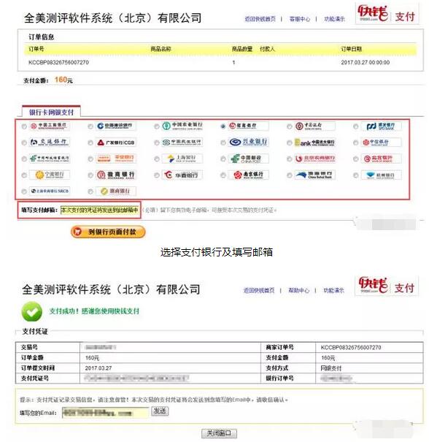Select the 浙商银行 radio button
Image resolution: width=429 pixels, height=442 pixels.
[90, 191]
